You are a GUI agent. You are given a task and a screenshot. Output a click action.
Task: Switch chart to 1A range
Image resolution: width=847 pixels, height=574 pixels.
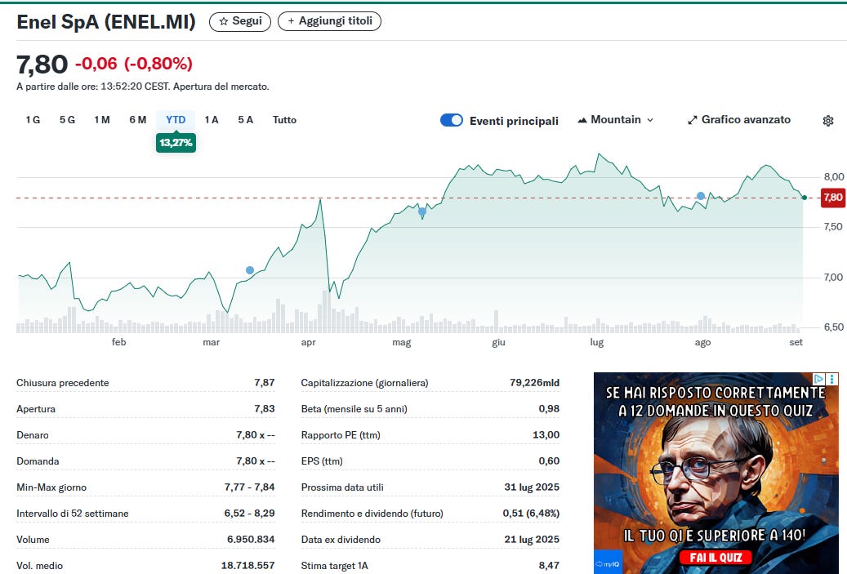click(x=212, y=120)
